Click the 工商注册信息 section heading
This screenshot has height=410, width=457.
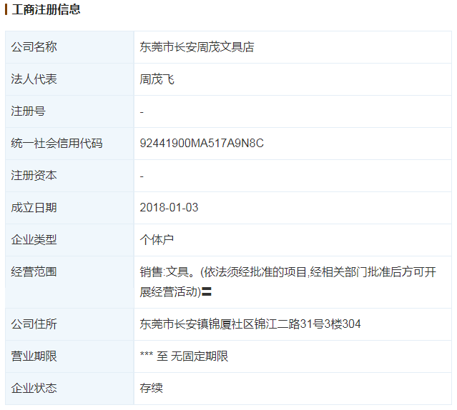click(46, 10)
